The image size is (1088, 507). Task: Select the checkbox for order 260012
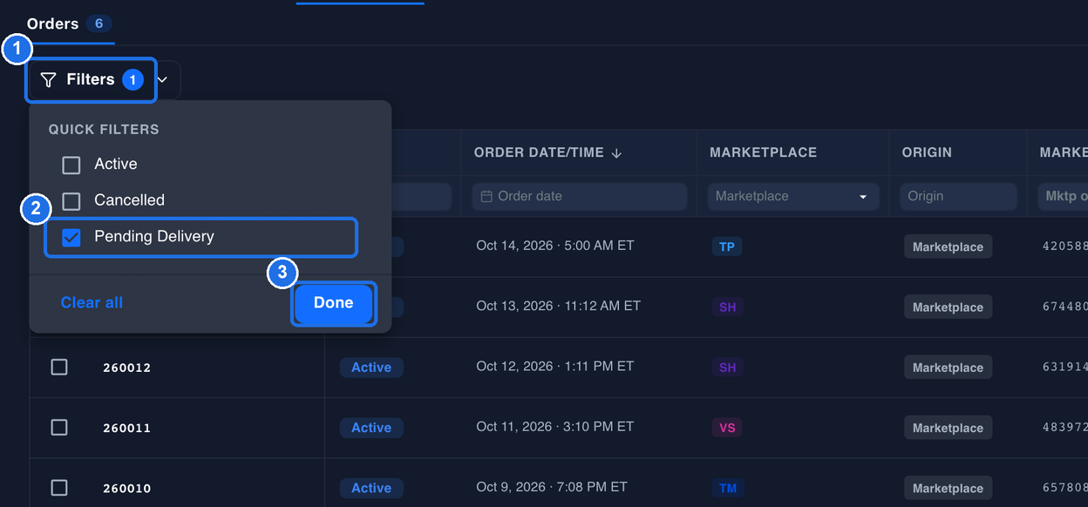coord(59,367)
